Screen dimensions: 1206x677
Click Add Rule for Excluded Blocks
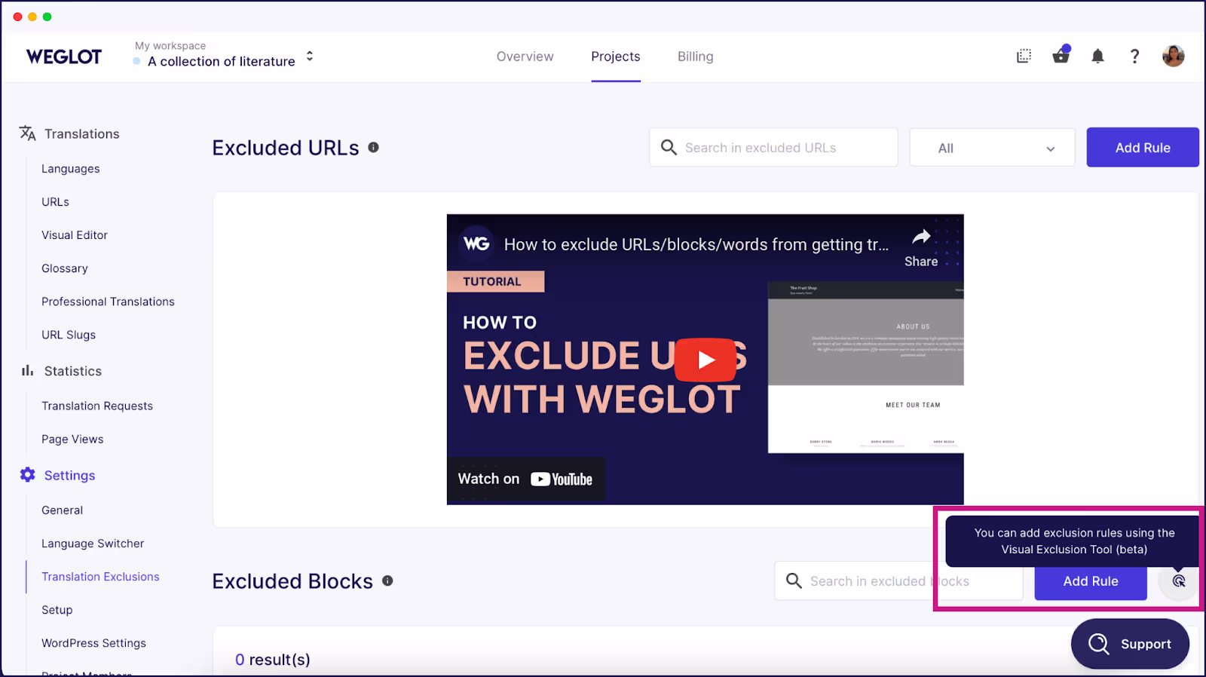point(1091,581)
